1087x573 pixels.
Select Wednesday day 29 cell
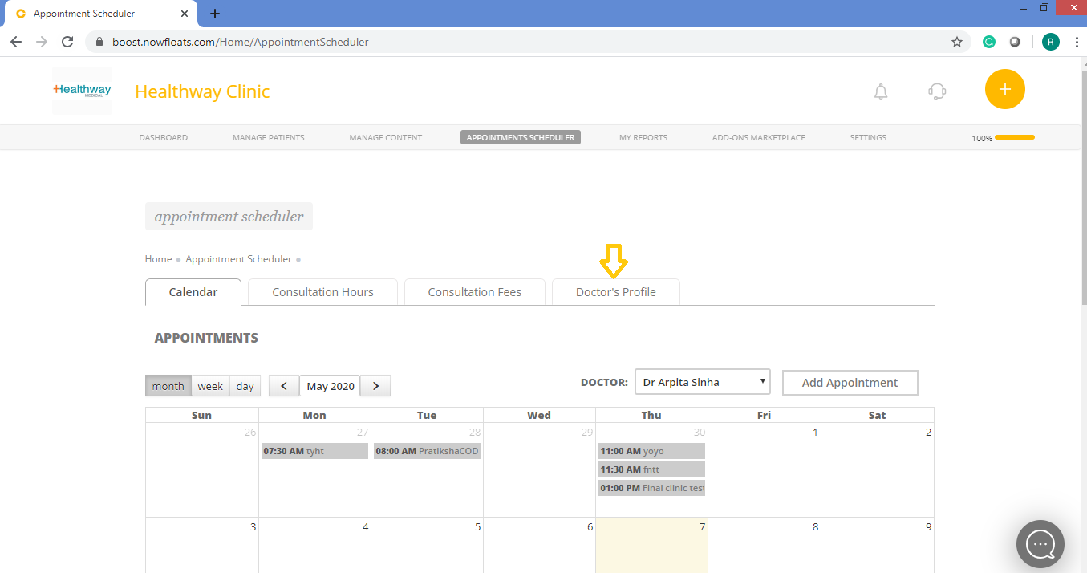pos(539,469)
